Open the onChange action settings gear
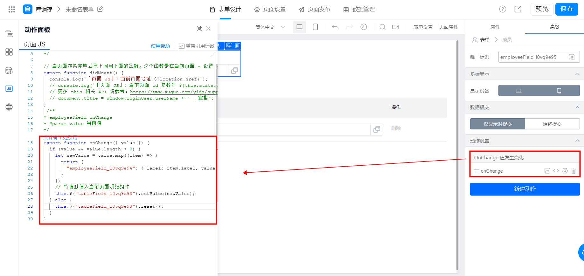This screenshot has width=584, height=276. [565, 171]
